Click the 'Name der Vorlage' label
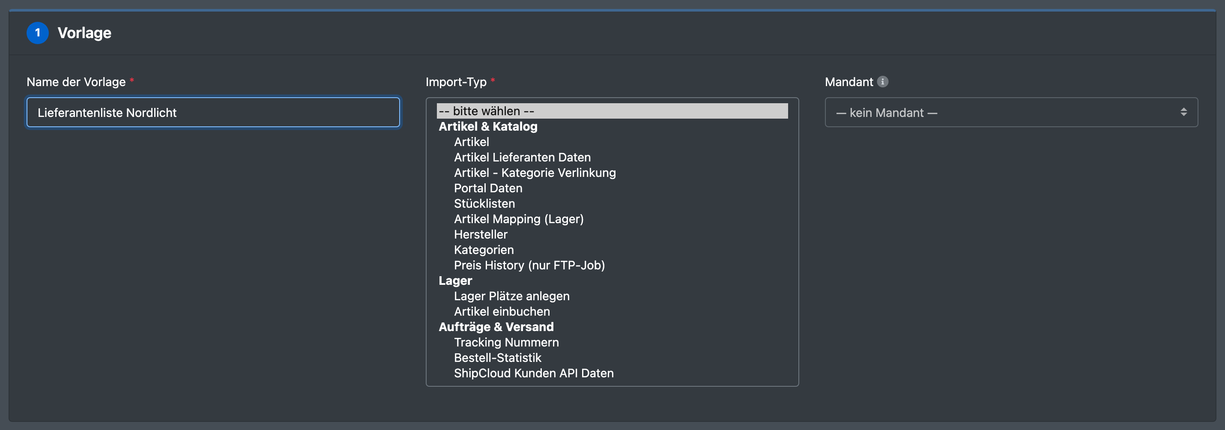 point(76,82)
